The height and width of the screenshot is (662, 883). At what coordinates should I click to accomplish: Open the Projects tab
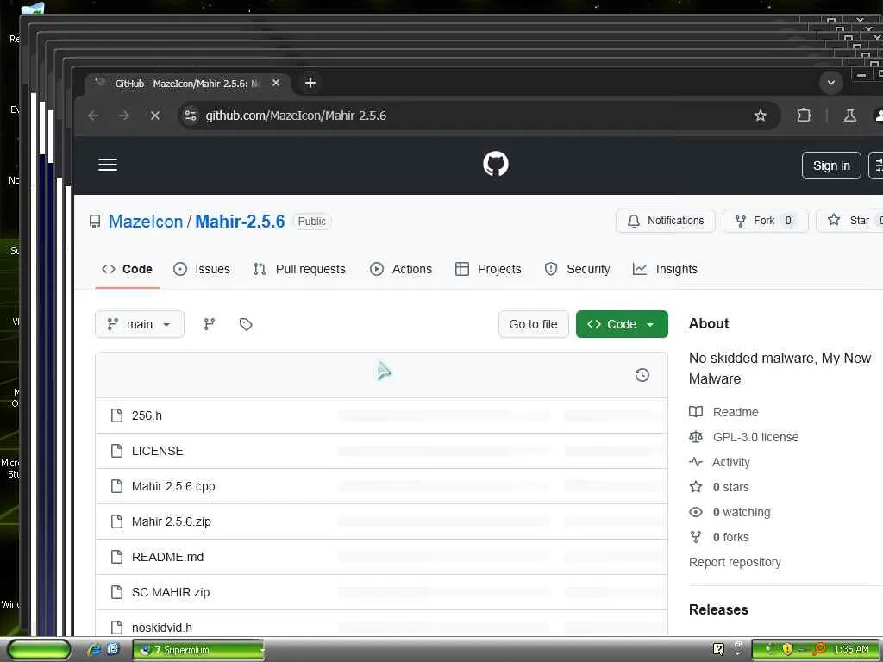point(488,269)
